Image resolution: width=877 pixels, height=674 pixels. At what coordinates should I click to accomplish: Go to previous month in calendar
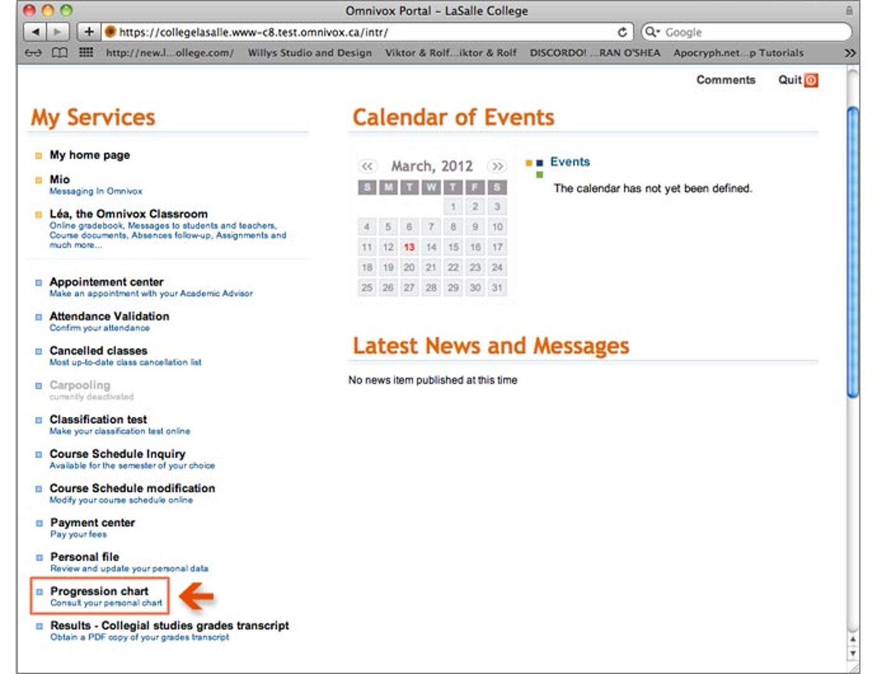click(367, 166)
